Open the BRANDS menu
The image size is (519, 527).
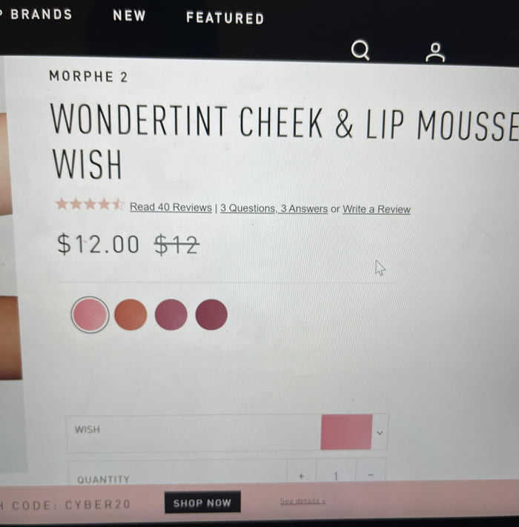click(x=42, y=14)
